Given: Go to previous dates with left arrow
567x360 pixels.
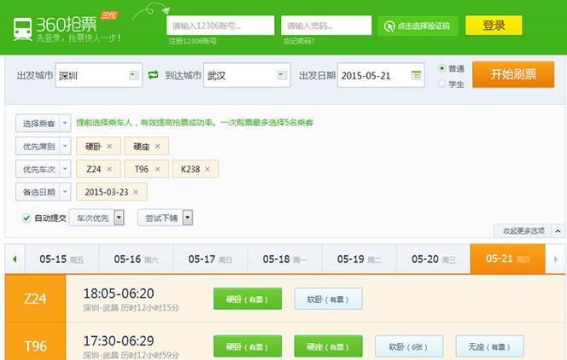Looking at the screenshot, I should pyautogui.click(x=15, y=258).
